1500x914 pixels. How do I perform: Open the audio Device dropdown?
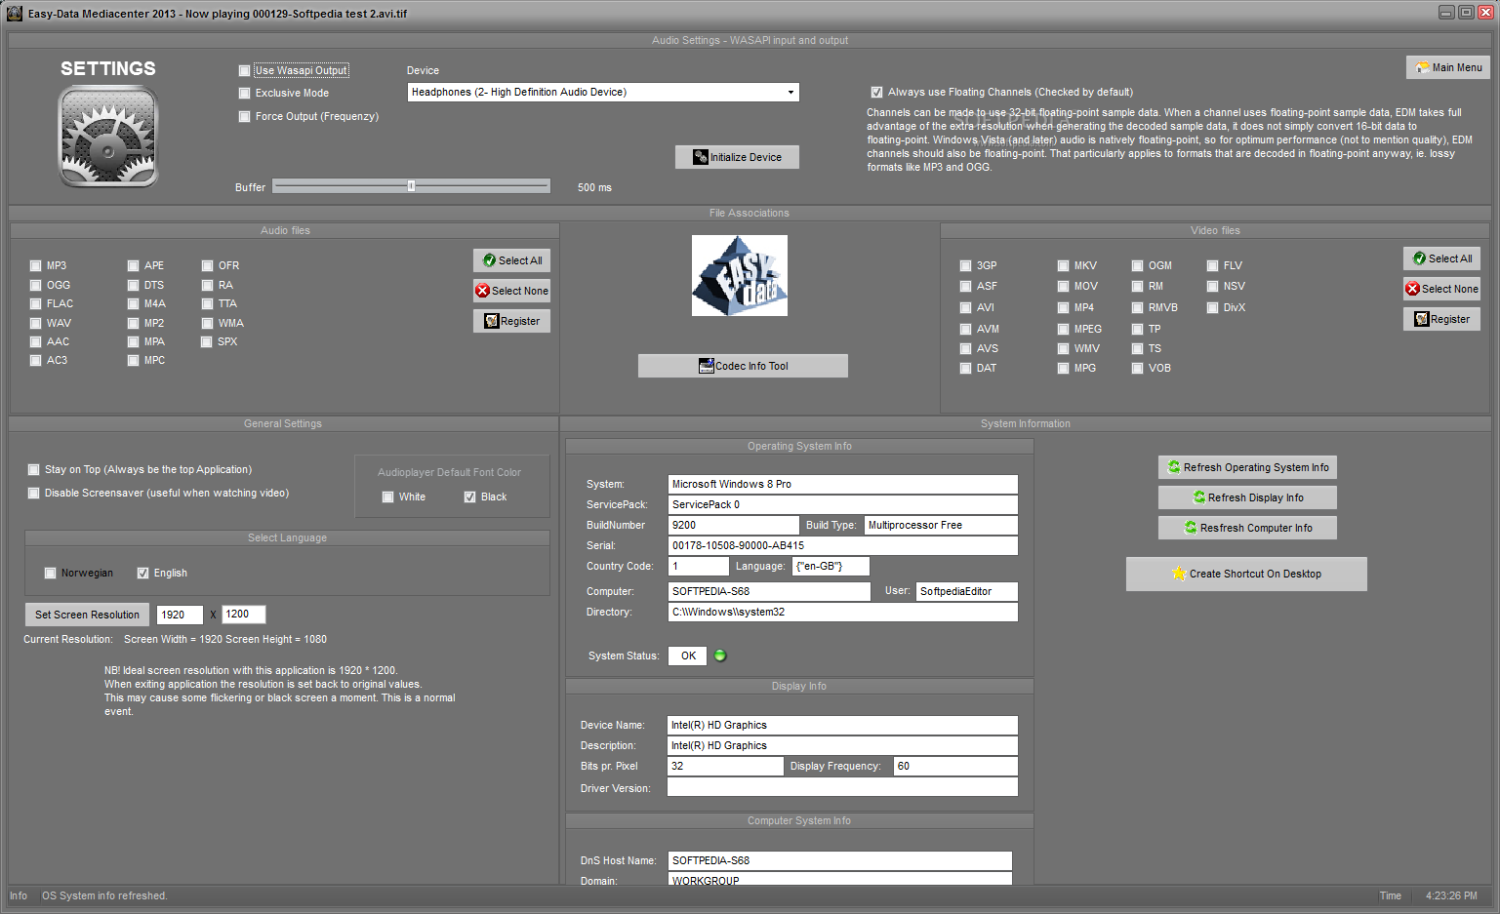(603, 92)
